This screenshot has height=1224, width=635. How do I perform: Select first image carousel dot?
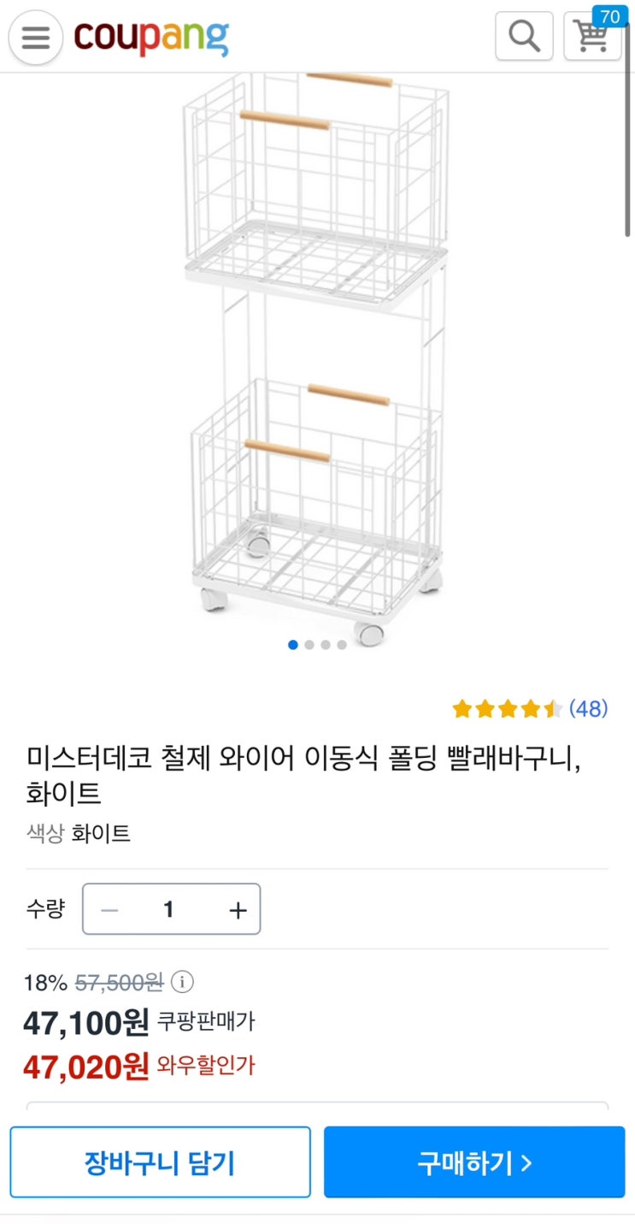tap(293, 645)
